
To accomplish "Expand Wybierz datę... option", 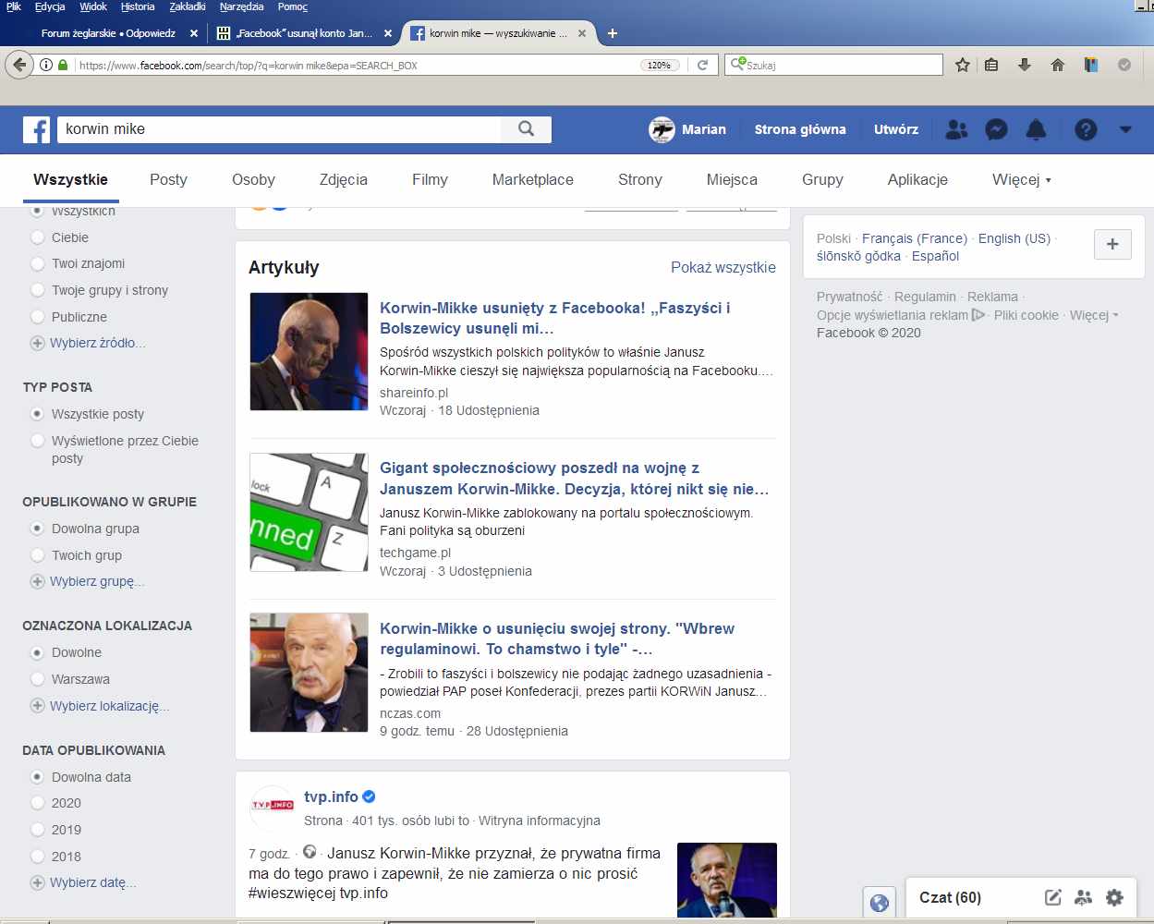I will pyautogui.click(x=84, y=882).
